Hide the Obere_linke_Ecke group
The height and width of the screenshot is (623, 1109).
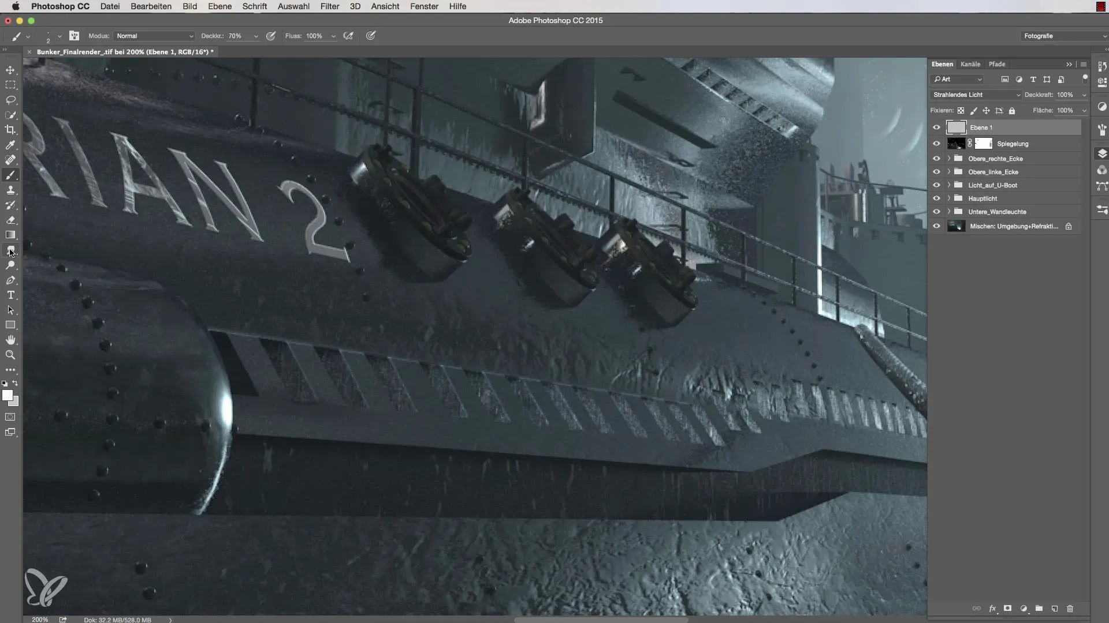pyautogui.click(x=936, y=172)
